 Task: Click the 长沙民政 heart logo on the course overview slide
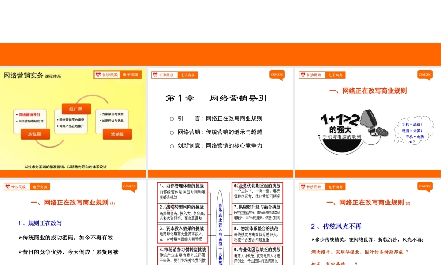97,74
